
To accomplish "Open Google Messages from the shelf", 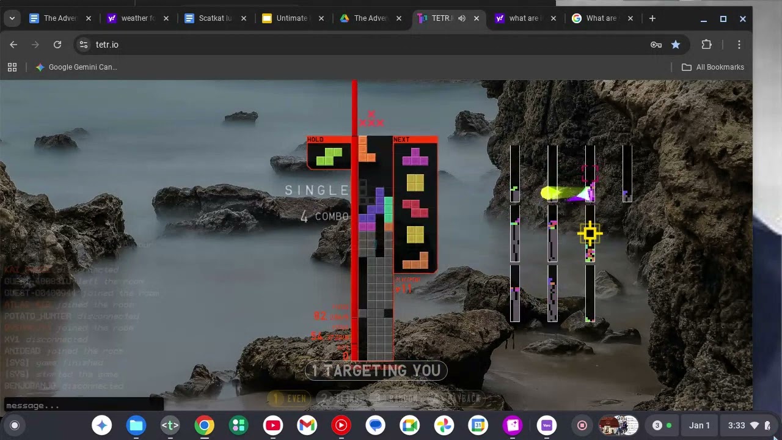I will 376,425.
